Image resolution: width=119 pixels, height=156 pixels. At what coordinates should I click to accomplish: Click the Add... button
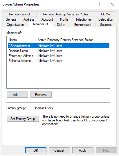click(17, 94)
